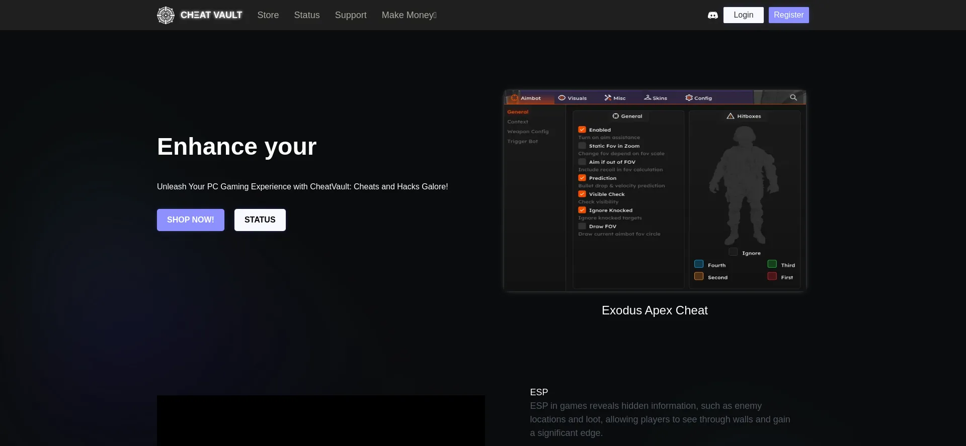Choose Trigger Bot in the sidebar list
This screenshot has width=966, height=446.
pos(522,142)
